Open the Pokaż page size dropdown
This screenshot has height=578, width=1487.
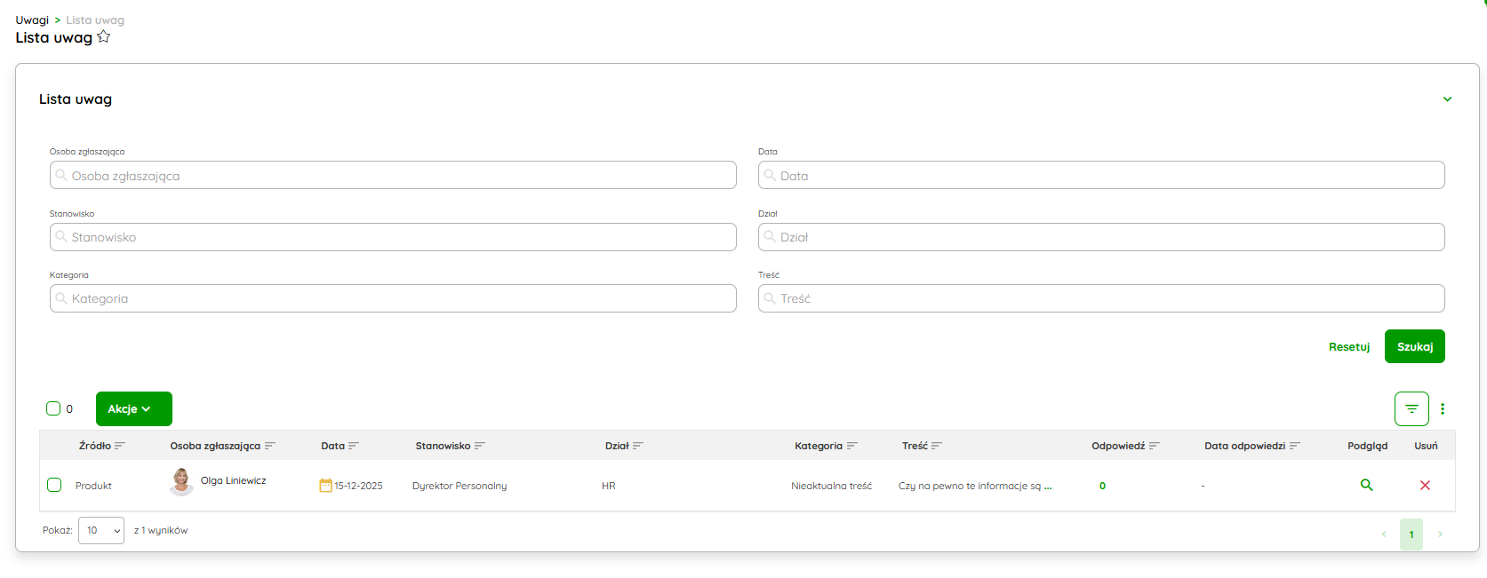(101, 531)
